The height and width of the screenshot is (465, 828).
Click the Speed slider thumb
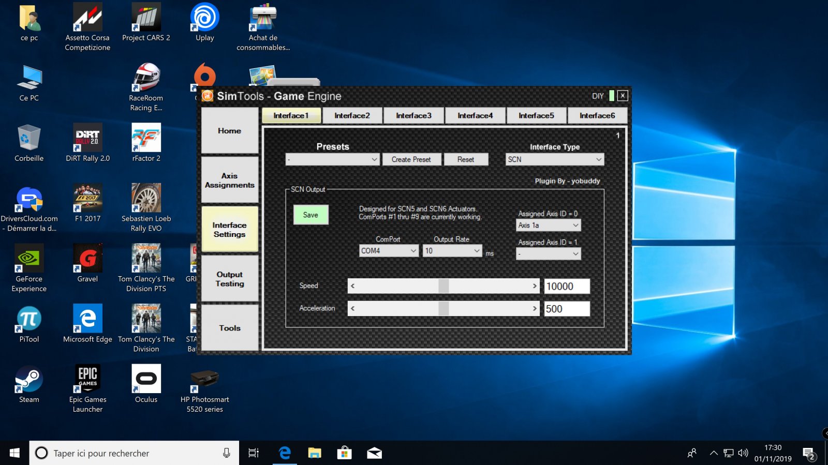[x=443, y=286]
